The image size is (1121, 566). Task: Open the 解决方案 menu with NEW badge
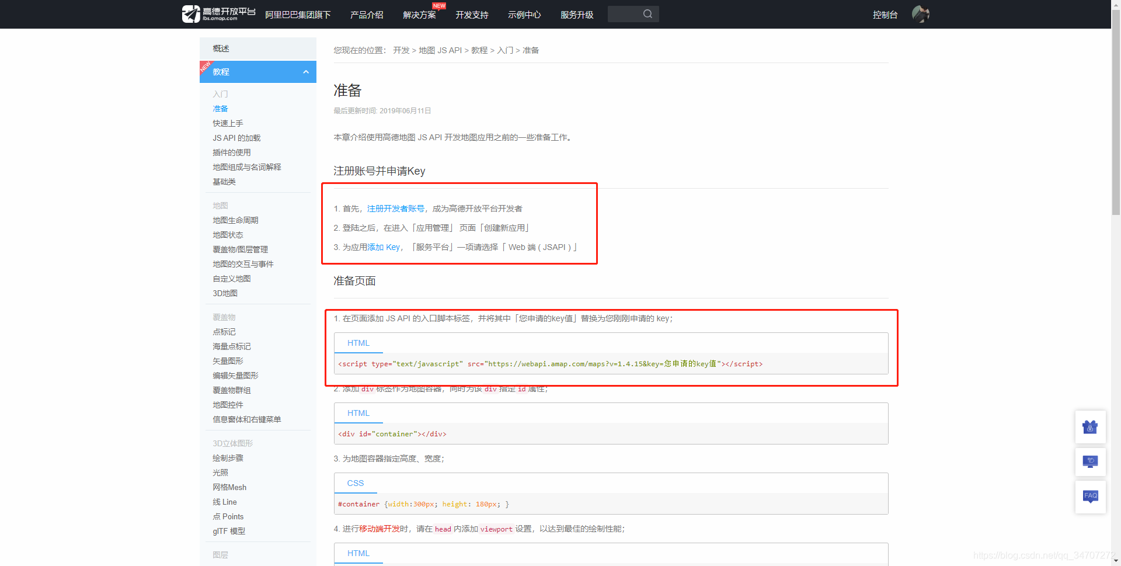pyautogui.click(x=419, y=15)
